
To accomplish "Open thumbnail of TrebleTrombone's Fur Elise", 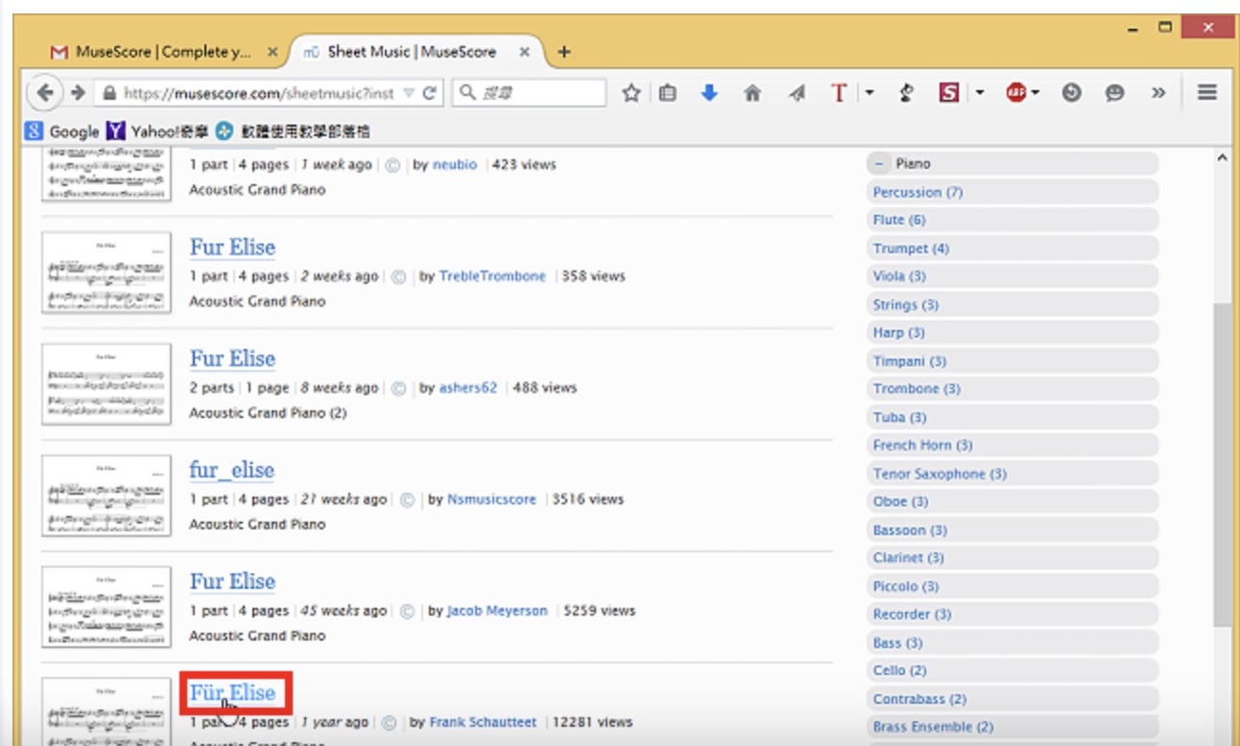I will (107, 273).
